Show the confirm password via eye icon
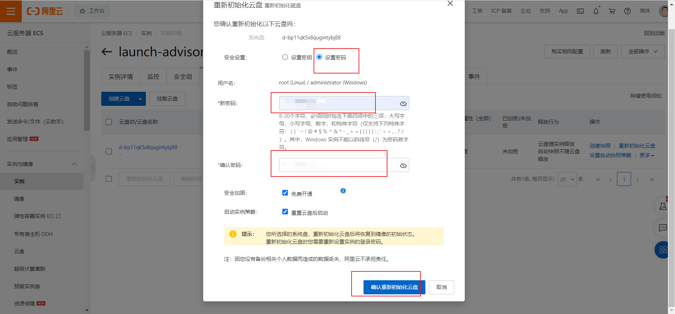 403,166
